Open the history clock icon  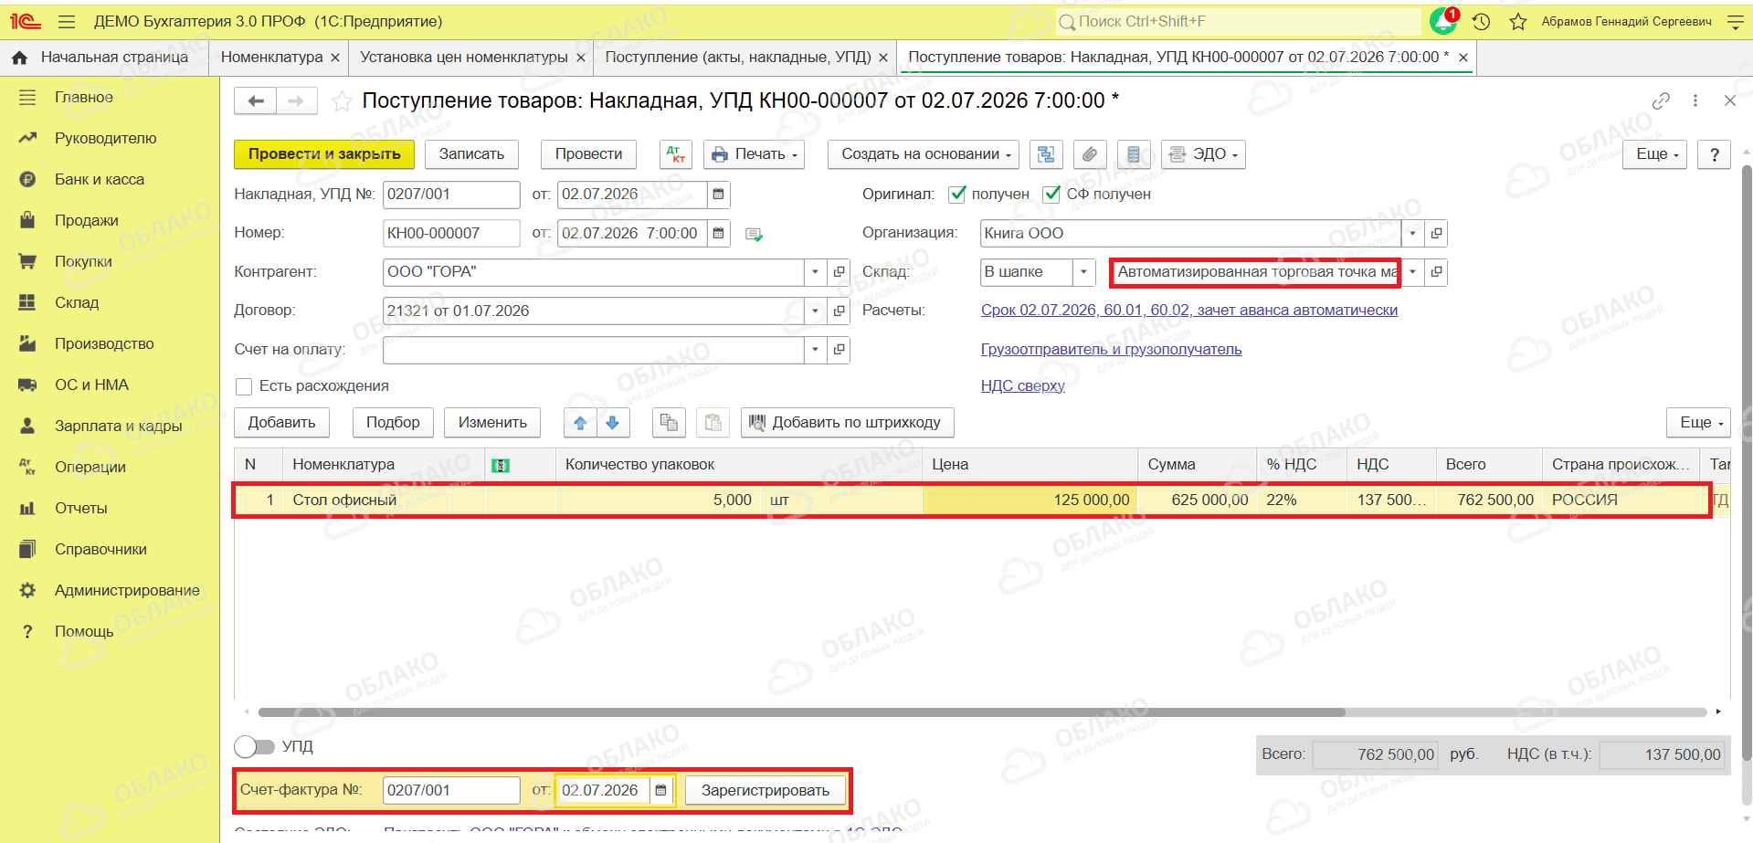point(1482,21)
